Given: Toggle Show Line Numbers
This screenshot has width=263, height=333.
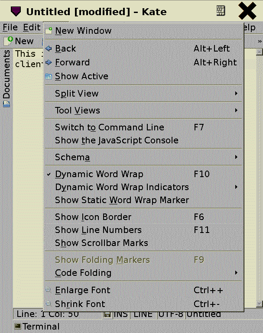Looking at the screenshot, I should pyautogui.click(x=98, y=230).
